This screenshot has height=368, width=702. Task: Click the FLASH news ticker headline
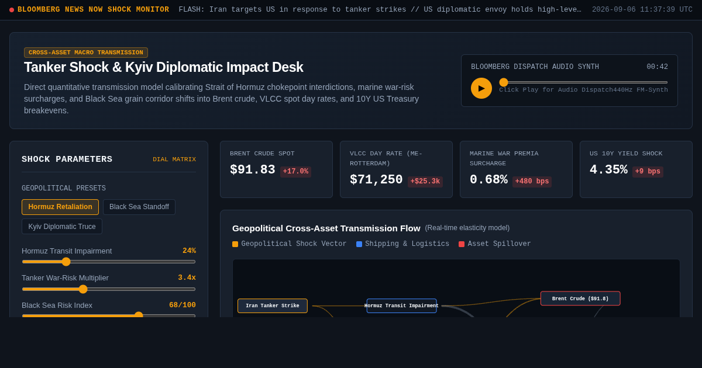380,10
